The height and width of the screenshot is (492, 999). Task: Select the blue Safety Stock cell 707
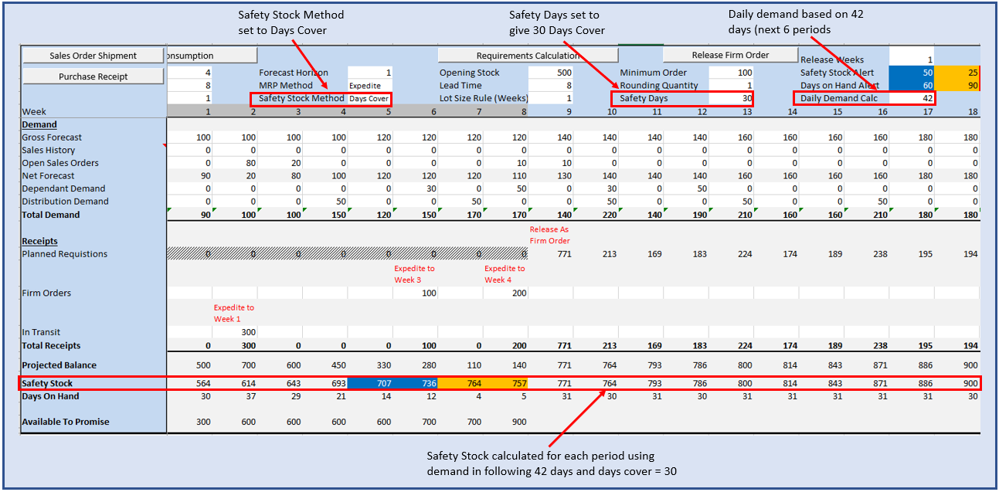(370, 384)
